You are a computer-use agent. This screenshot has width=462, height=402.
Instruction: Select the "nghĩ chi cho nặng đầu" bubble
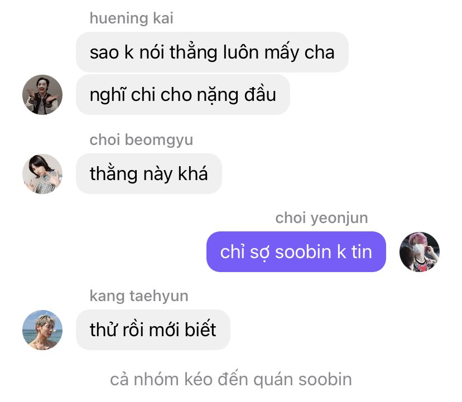[183, 95]
